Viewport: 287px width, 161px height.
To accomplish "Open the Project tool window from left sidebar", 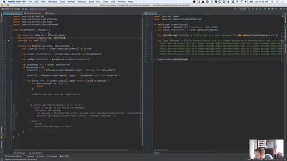I will [x=1, y=18].
